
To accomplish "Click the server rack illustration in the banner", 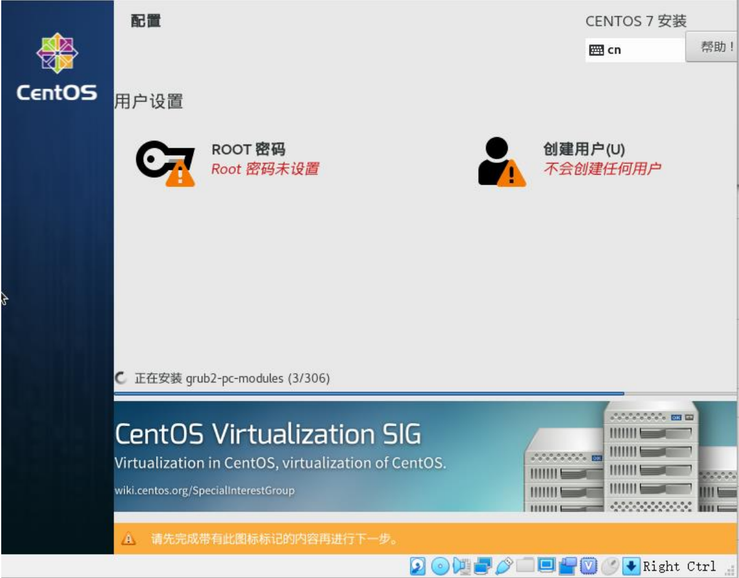I will [x=630, y=457].
